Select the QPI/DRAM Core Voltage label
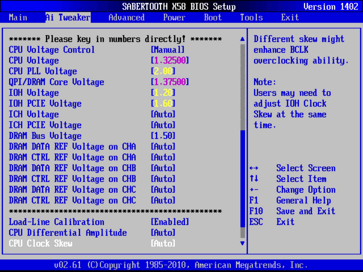 coord(56,82)
